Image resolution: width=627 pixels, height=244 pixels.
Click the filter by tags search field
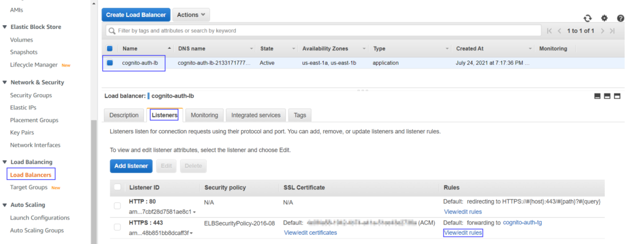click(x=324, y=31)
